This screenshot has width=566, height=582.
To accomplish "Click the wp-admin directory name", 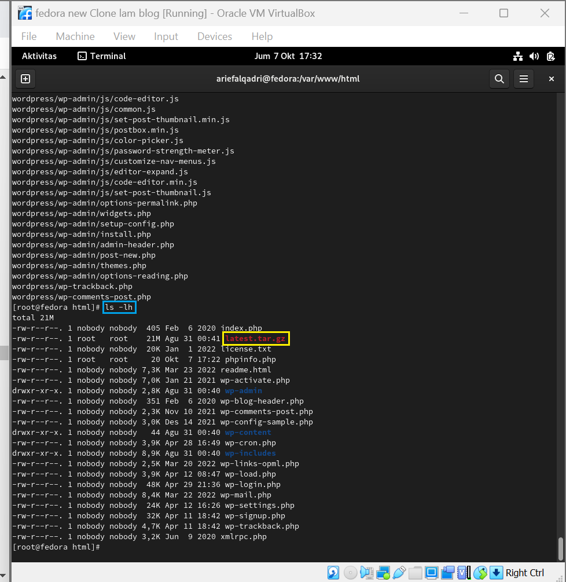I will [x=243, y=390].
